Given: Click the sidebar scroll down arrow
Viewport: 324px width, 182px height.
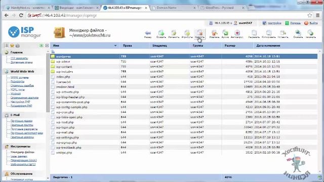Looking at the screenshot, I should point(48,178).
